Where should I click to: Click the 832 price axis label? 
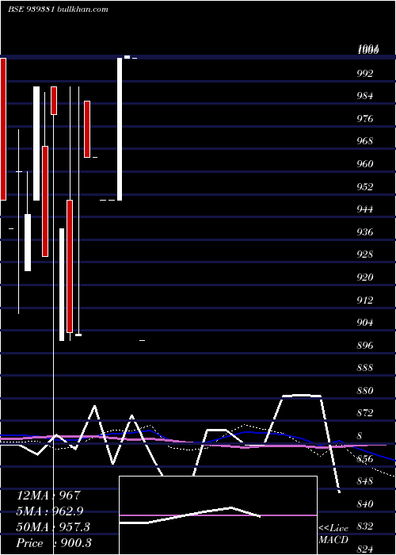[365, 526]
